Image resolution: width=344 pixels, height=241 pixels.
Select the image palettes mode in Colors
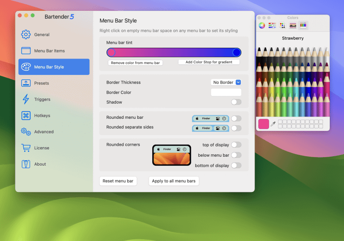pos(293,25)
